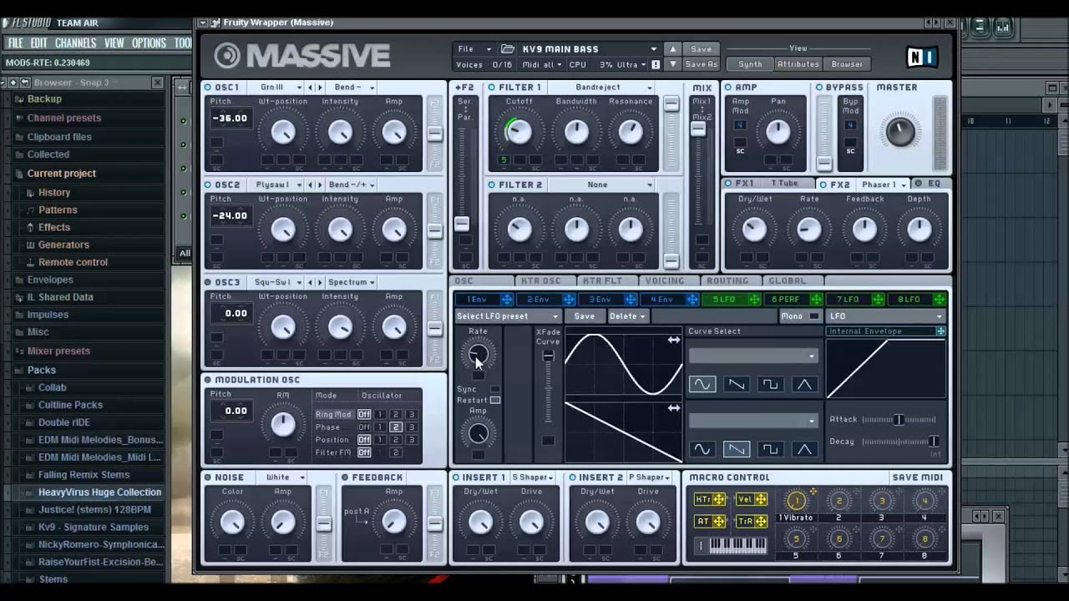Screen dimensions: 1069x601
Task: Enable LFO Sync checkbox
Action: (x=495, y=389)
